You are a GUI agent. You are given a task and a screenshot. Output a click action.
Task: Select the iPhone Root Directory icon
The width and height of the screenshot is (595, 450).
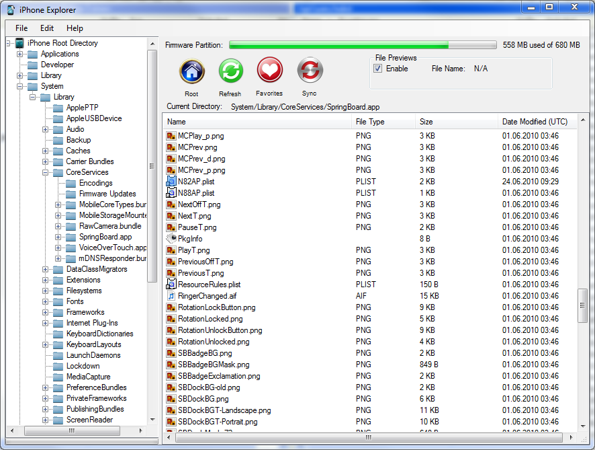coord(19,43)
